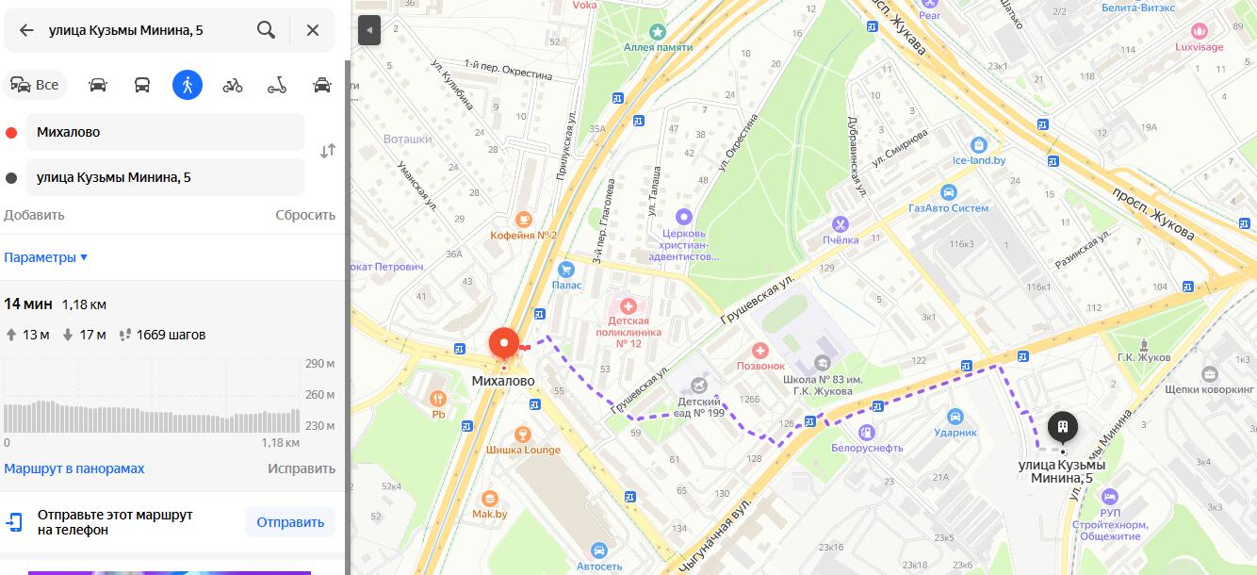
Task: Switch to bicycle route mode
Action: [x=233, y=85]
